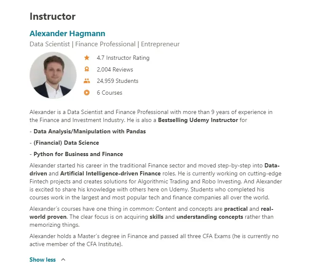Click the "2,004 Reviews" text

click(115, 69)
